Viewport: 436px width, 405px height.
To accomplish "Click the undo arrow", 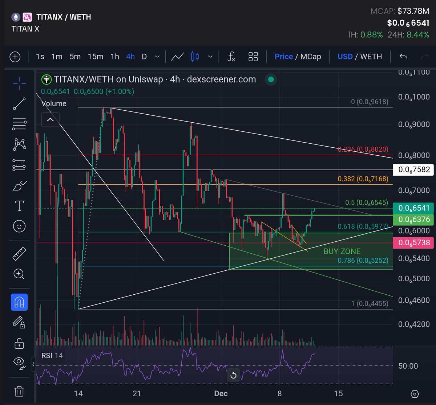I will [403, 57].
